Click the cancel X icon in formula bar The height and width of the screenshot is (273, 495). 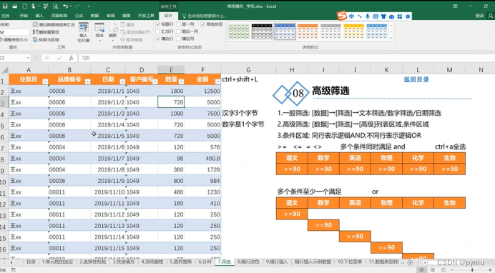pos(47,58)
